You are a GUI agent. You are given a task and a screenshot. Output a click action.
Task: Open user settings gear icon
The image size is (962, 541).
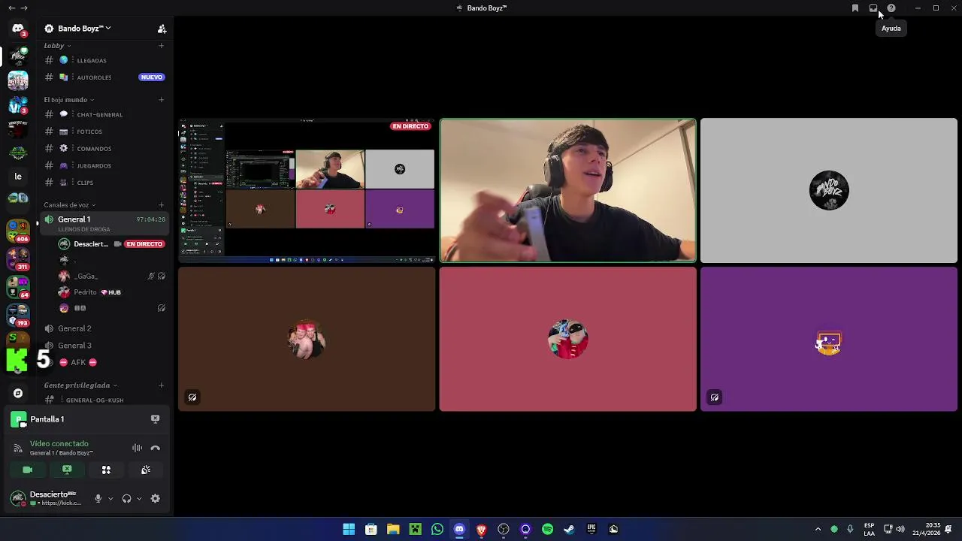156,498
